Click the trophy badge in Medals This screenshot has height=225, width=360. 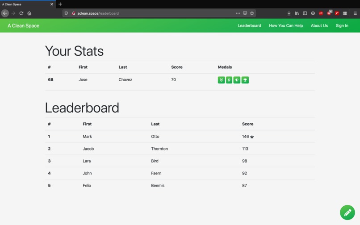pos(245,80)
